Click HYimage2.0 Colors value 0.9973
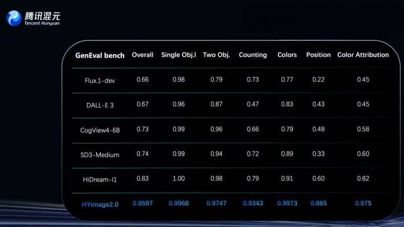The image size is (404, 227). coord(287,203)
